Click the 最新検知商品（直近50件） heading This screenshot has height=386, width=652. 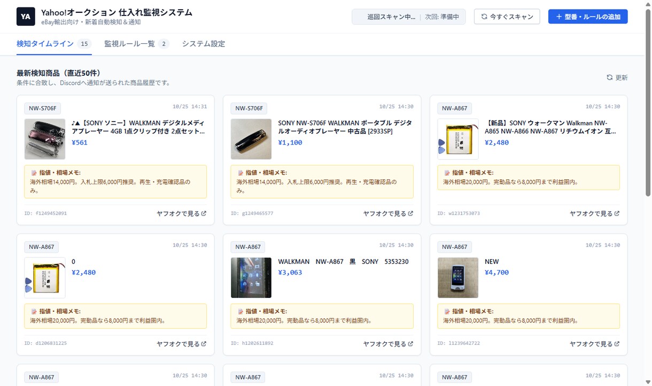[58, 73]
